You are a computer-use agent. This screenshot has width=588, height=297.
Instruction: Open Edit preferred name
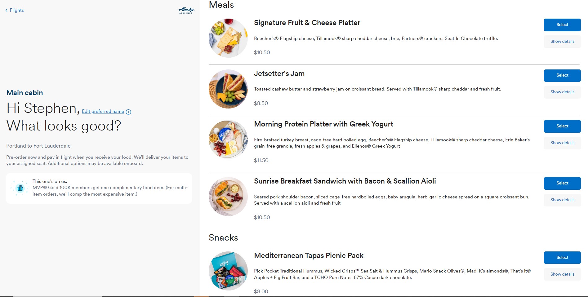[x=103, y=111]
